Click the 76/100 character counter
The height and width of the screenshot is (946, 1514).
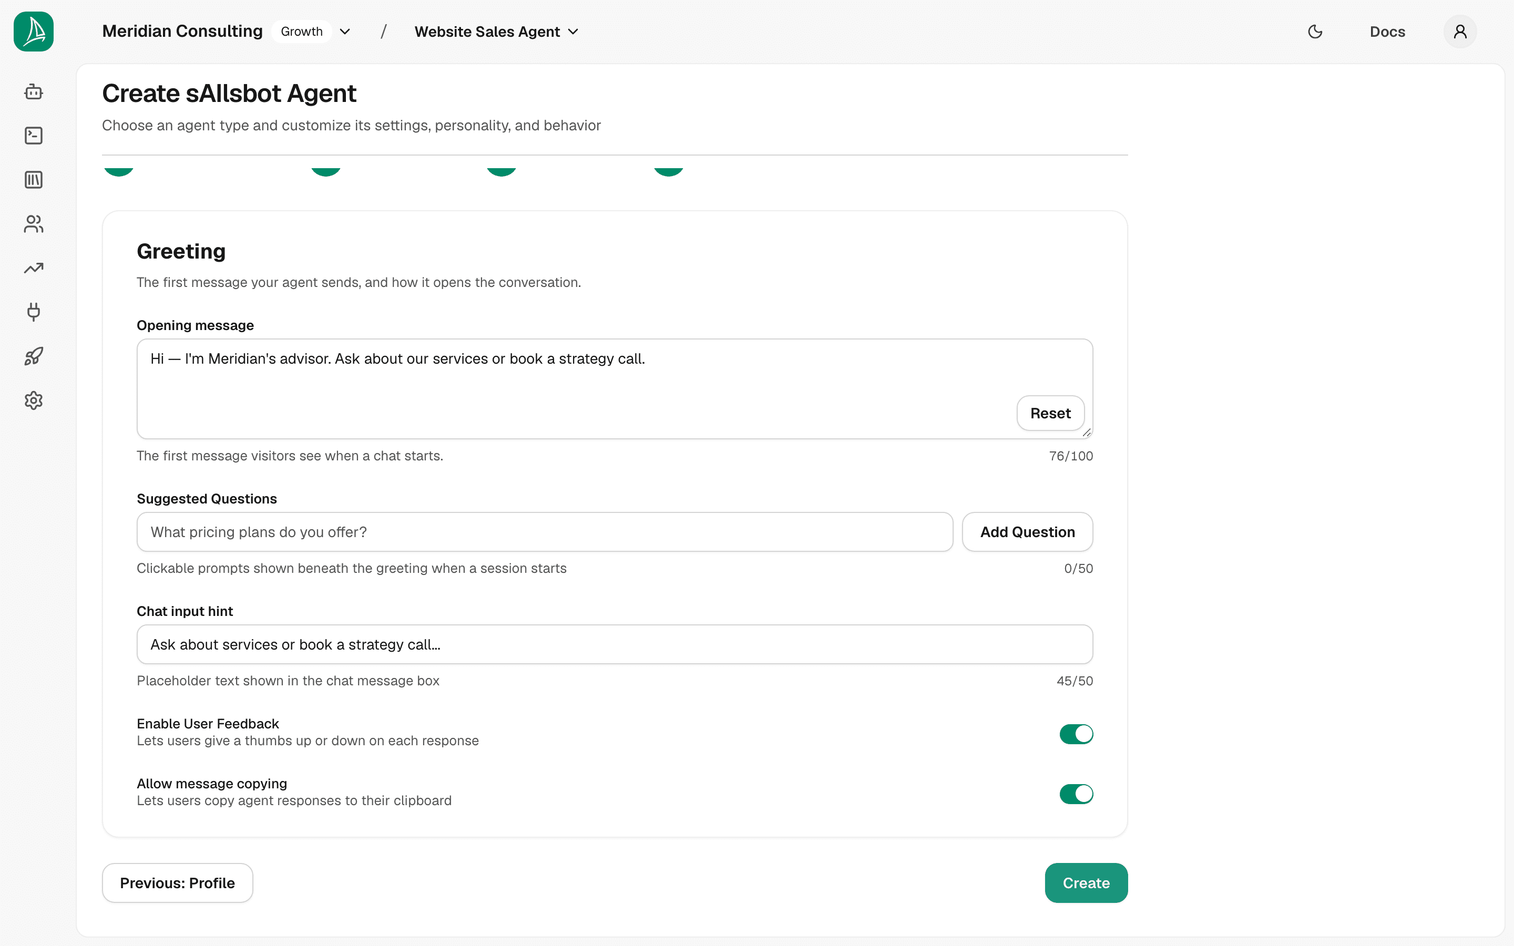tap(1071, 456)
